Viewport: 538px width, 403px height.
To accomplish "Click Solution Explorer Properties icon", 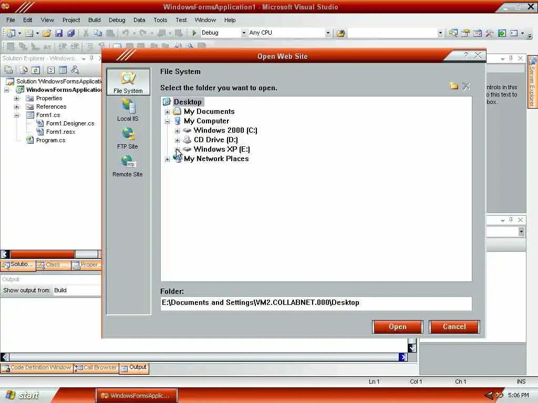I will point(8,70).
